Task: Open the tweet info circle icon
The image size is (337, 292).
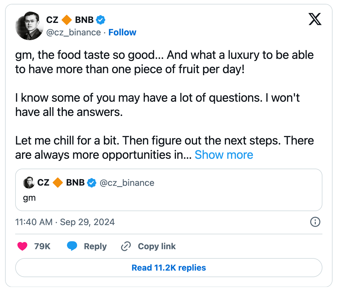Action: pos(315,222)
